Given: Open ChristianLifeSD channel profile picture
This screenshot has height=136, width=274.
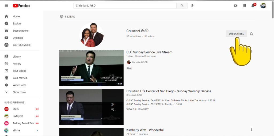Looking at the screenshot, I should [92, 35].
